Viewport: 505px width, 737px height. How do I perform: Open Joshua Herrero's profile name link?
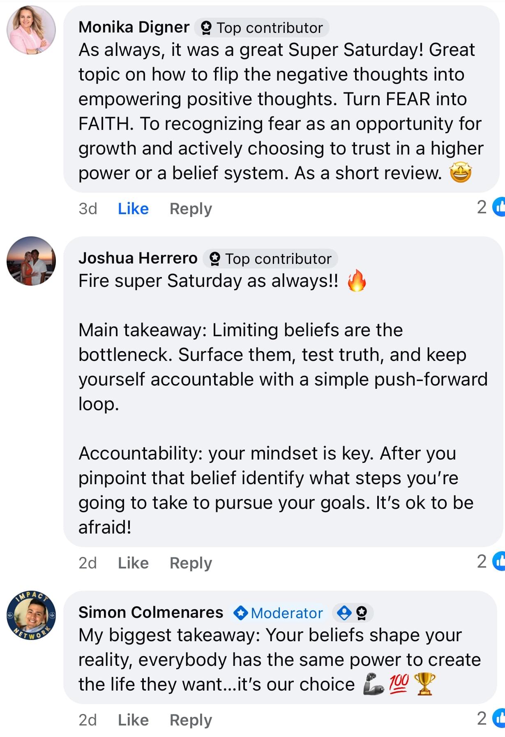pyautogui.click(x=138, y=258)
